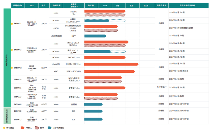Image resolution: width=211 pixels, height=131 pixels.
Task: Select the 平台 column header
Action: click(44, 5)
